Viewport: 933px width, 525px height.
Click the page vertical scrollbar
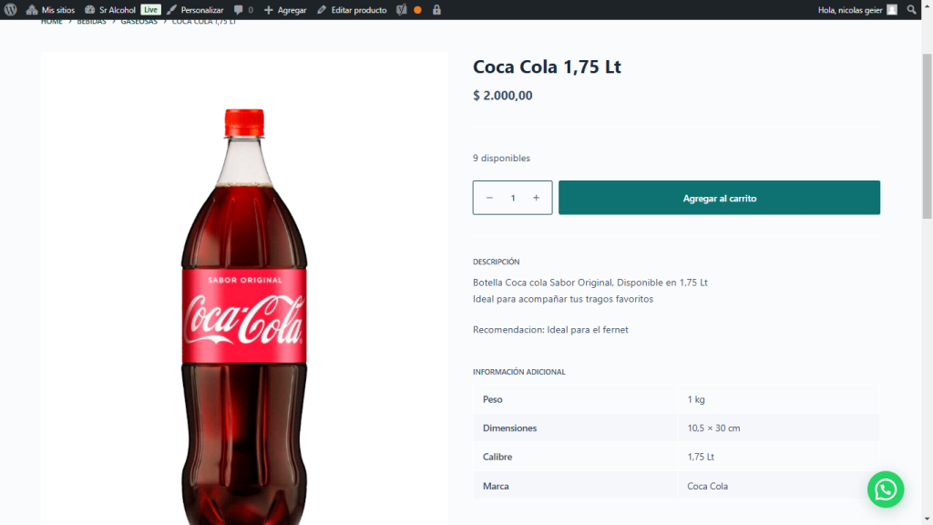click(x=927, y=137)
